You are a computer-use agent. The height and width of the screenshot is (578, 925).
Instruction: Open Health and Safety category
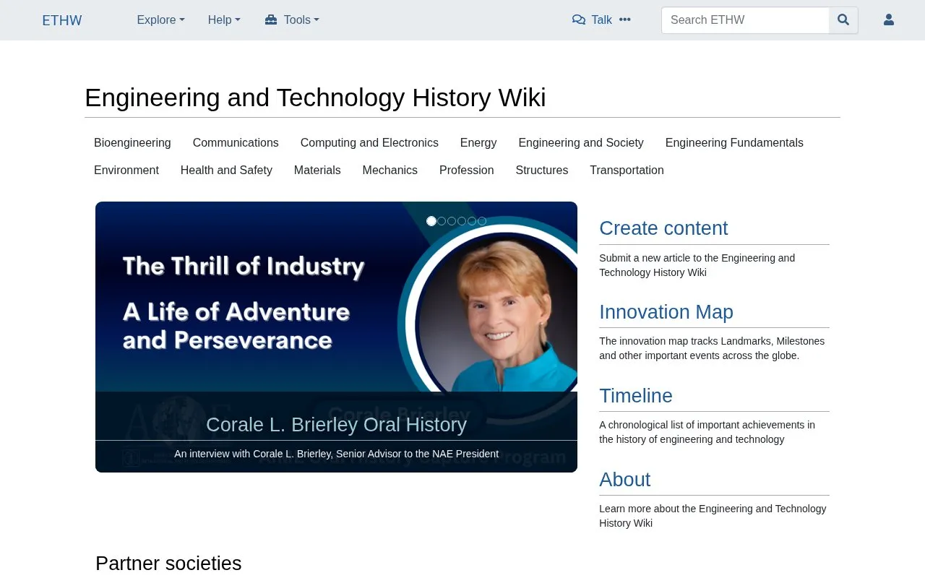[x=226, y=171]
